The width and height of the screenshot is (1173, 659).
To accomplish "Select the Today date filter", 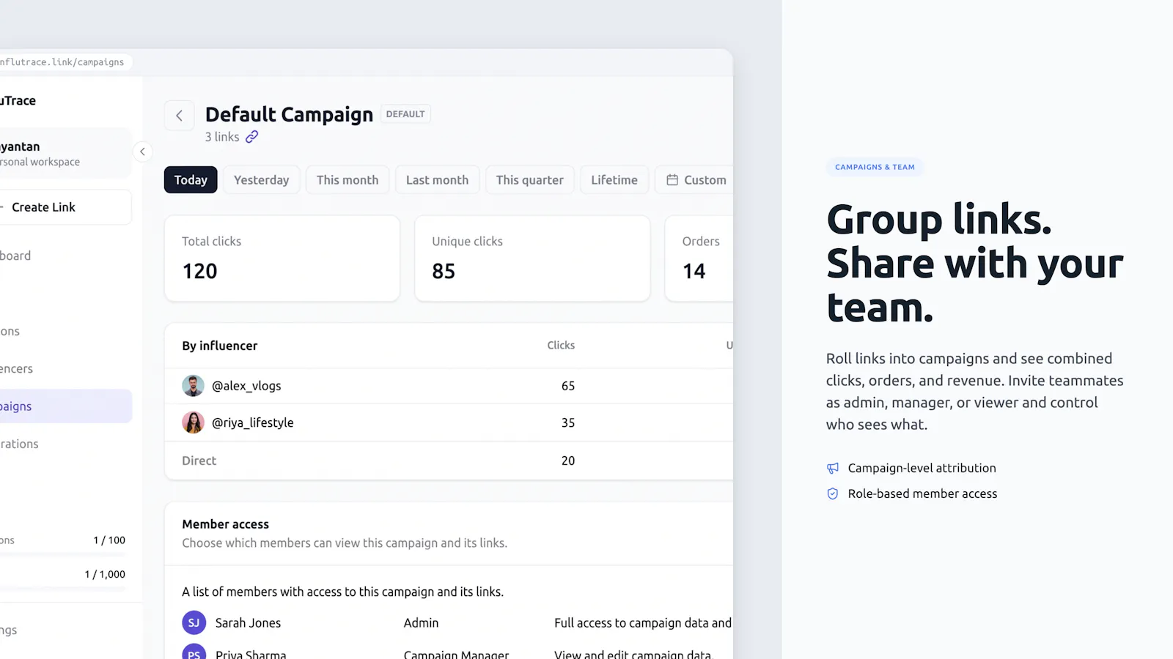I will point(191,180).
